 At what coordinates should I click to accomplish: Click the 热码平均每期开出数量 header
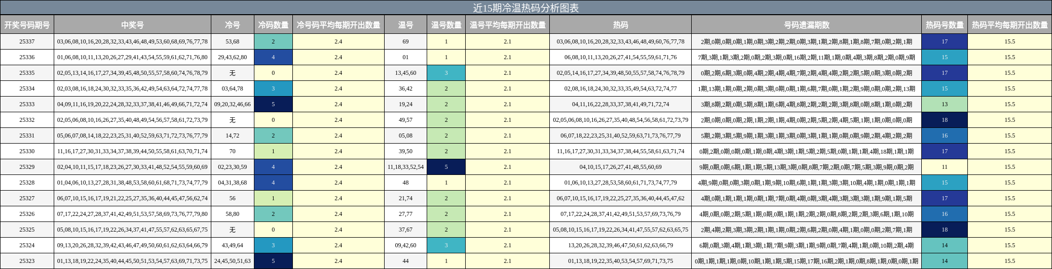pos(1009,25)
